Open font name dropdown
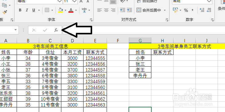225x112 pixels. coord(60,1)
